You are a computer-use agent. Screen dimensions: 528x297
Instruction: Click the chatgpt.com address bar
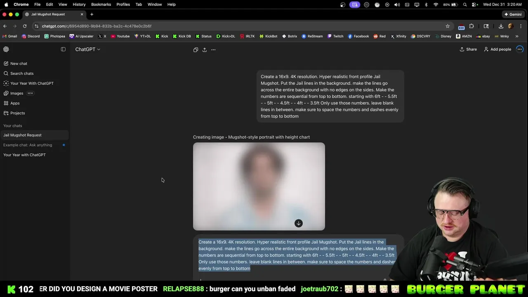(x=239, y=26)
